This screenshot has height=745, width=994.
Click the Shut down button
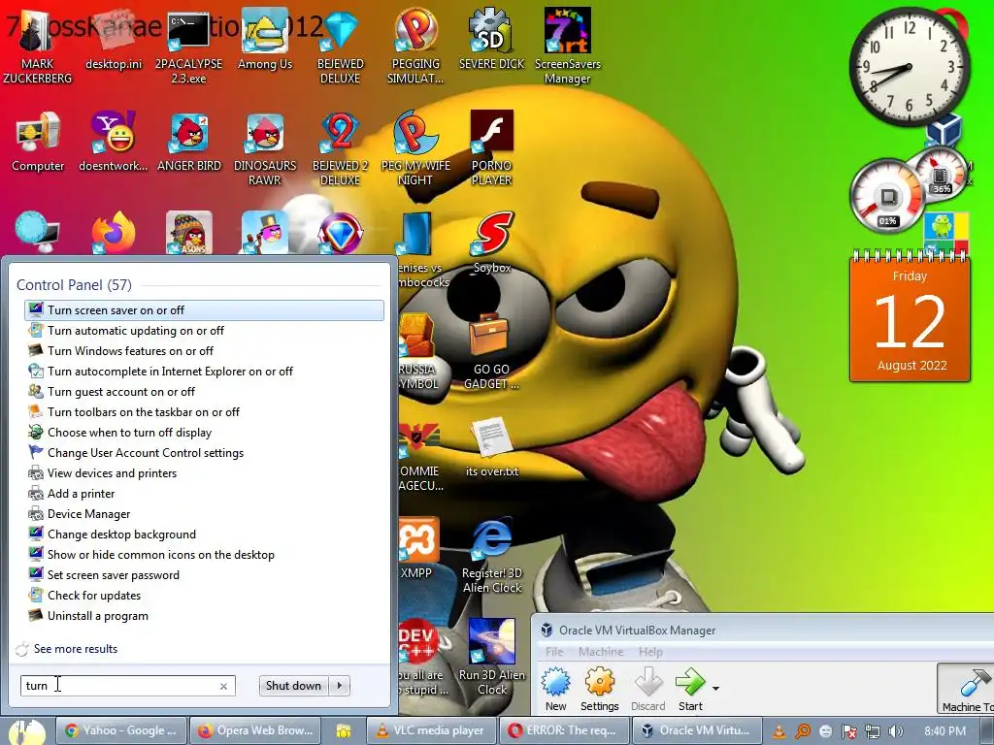coord(293,686)
